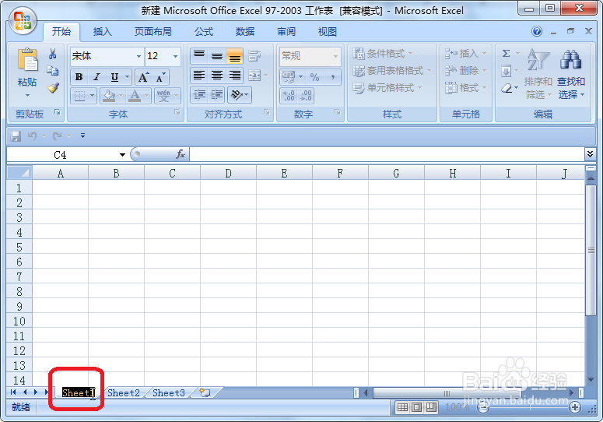
Task: Apply cell borders icon
Action: (79, 96)
